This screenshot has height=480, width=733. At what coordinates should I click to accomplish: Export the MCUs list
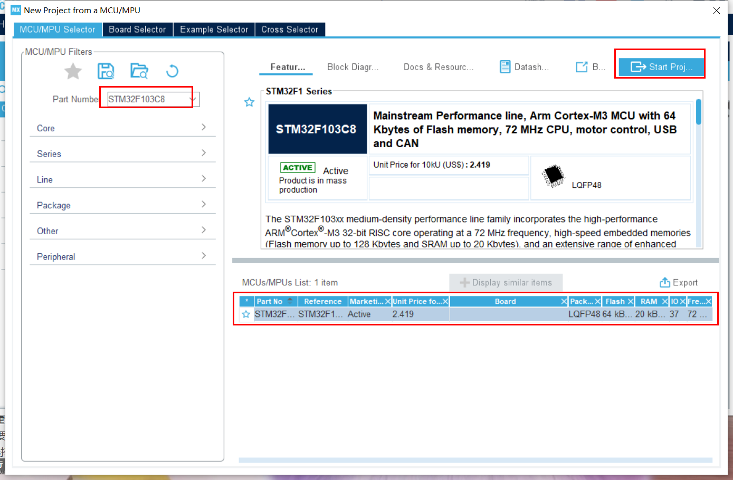679,282
